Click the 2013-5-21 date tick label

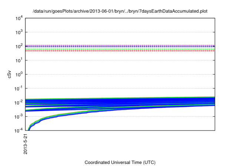[26, 144]
